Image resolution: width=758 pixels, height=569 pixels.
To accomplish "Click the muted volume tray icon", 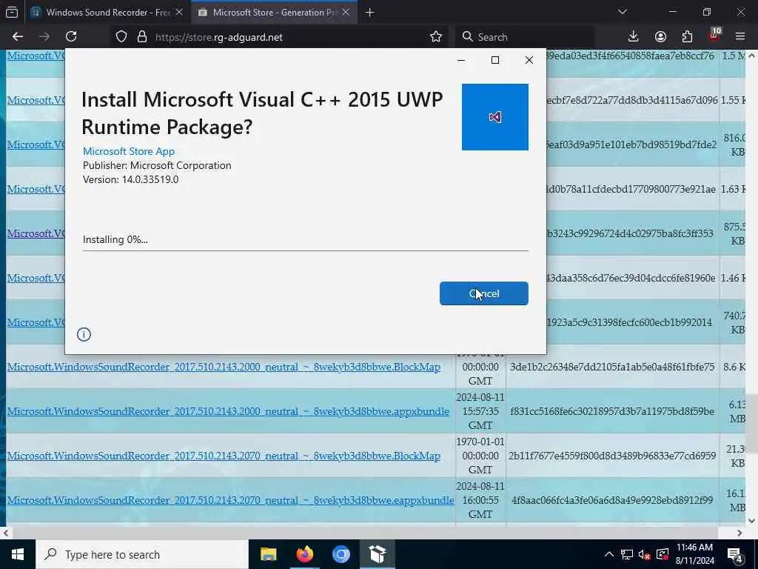I will pyautogui.click(x=645, y=554).
